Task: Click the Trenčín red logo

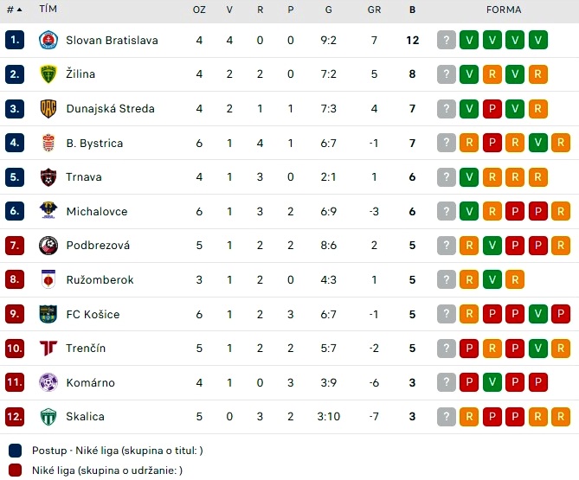Action: (x=48, y=348)
